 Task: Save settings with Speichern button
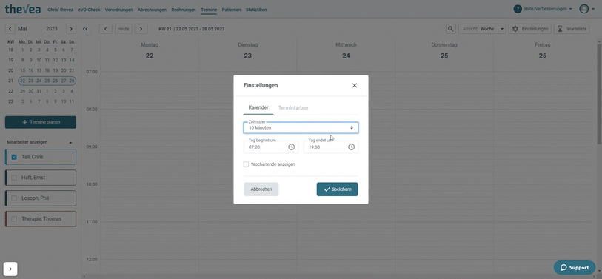tap(337, 189)
